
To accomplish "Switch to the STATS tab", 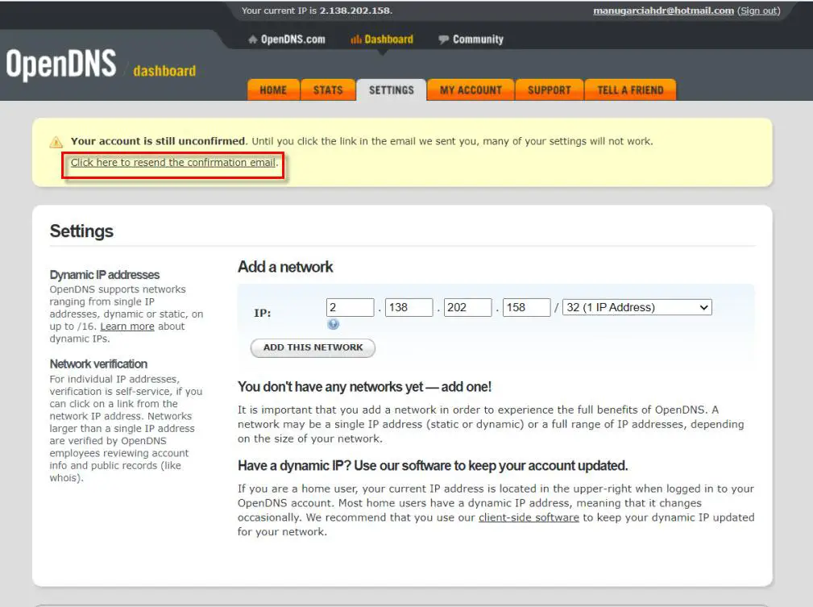I will (328, 89).
